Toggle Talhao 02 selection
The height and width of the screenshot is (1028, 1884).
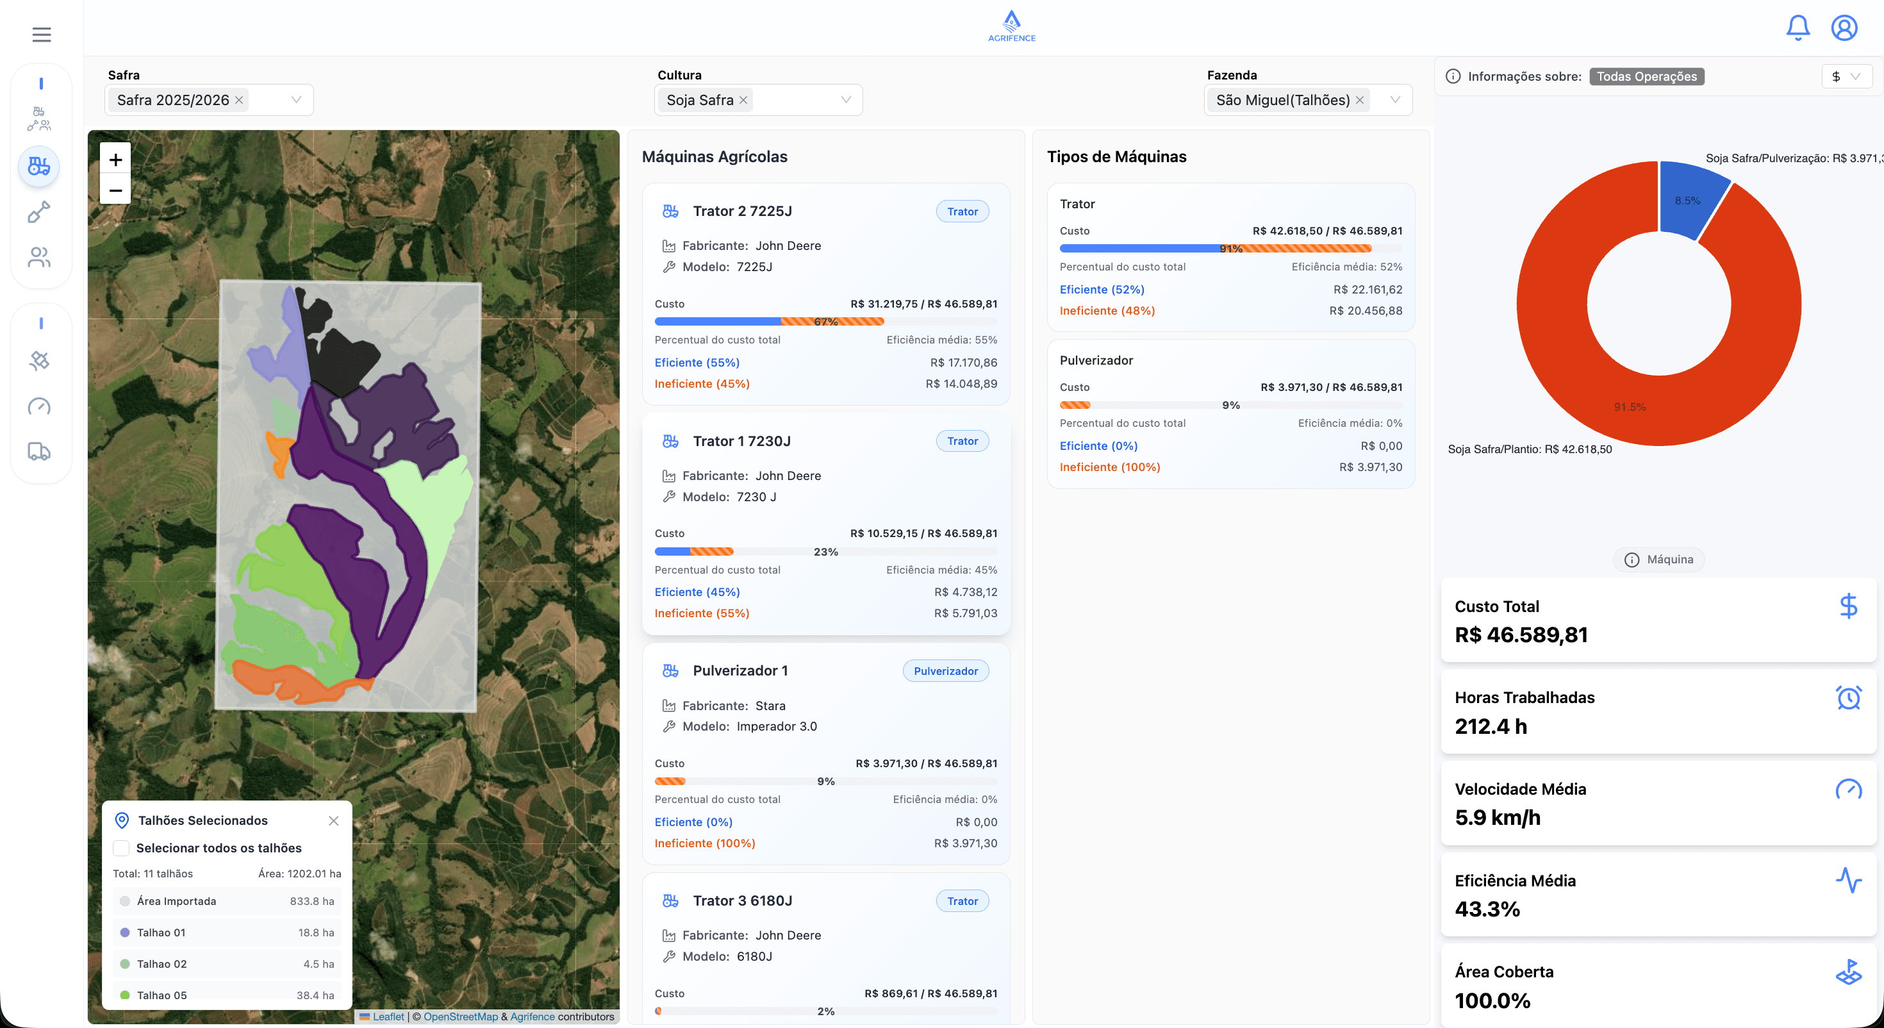[x=227, y=965]
